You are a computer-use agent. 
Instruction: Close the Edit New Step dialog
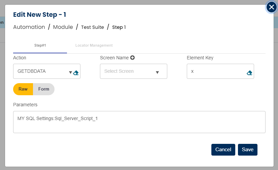coord(271,7)
